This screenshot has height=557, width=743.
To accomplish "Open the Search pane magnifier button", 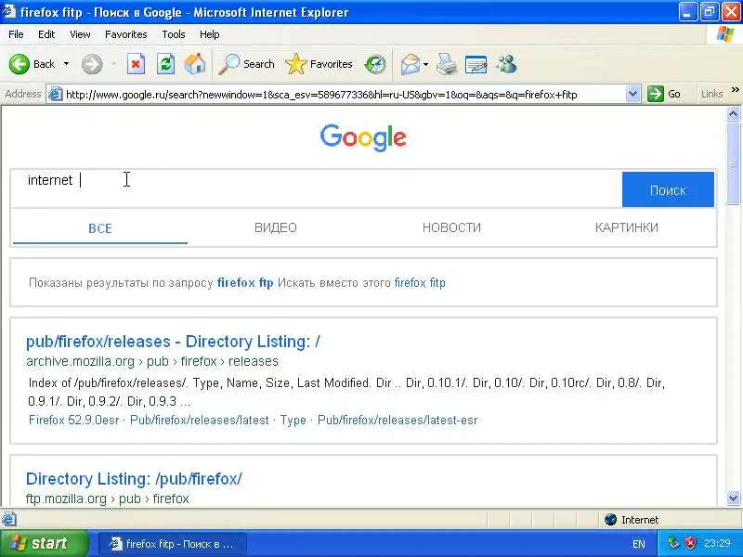I will [x=246, y=64].
